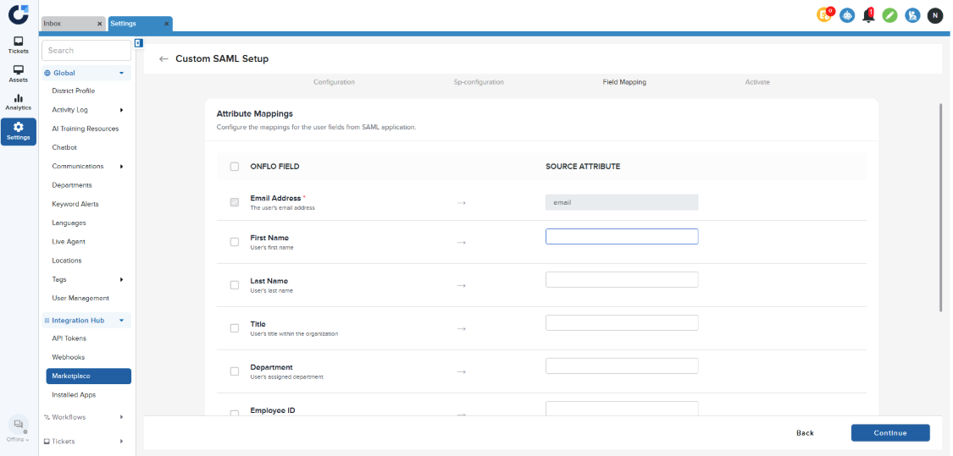The image size is (953, 456).
Task: Click the notification bell icon
Action: (x=868, y=15)
